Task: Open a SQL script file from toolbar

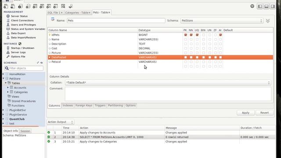Action: coord(13,6)
